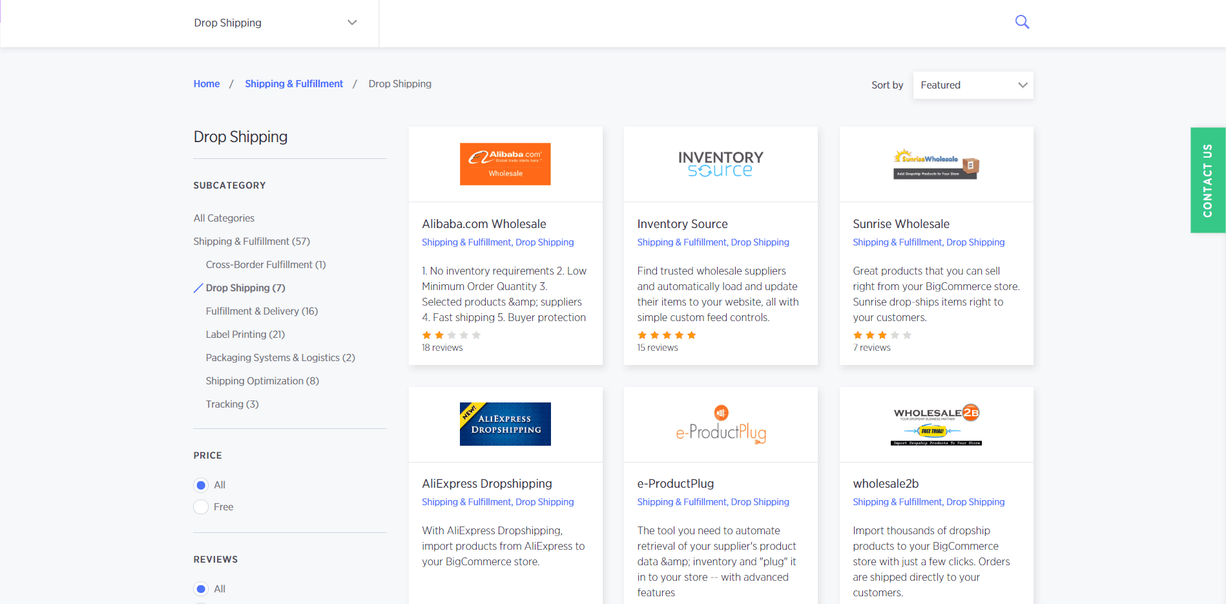Choose Tracking (3) subcategory
1226x604 pixels.
click(x=232, y=404)
